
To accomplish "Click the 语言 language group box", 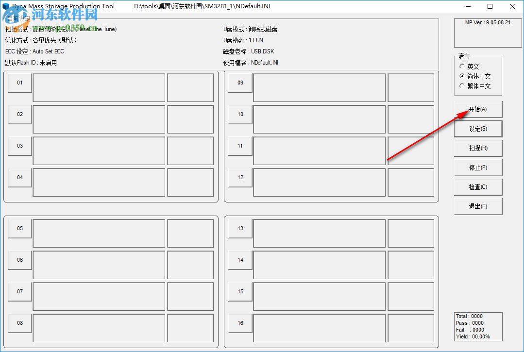I will [478, 75].
